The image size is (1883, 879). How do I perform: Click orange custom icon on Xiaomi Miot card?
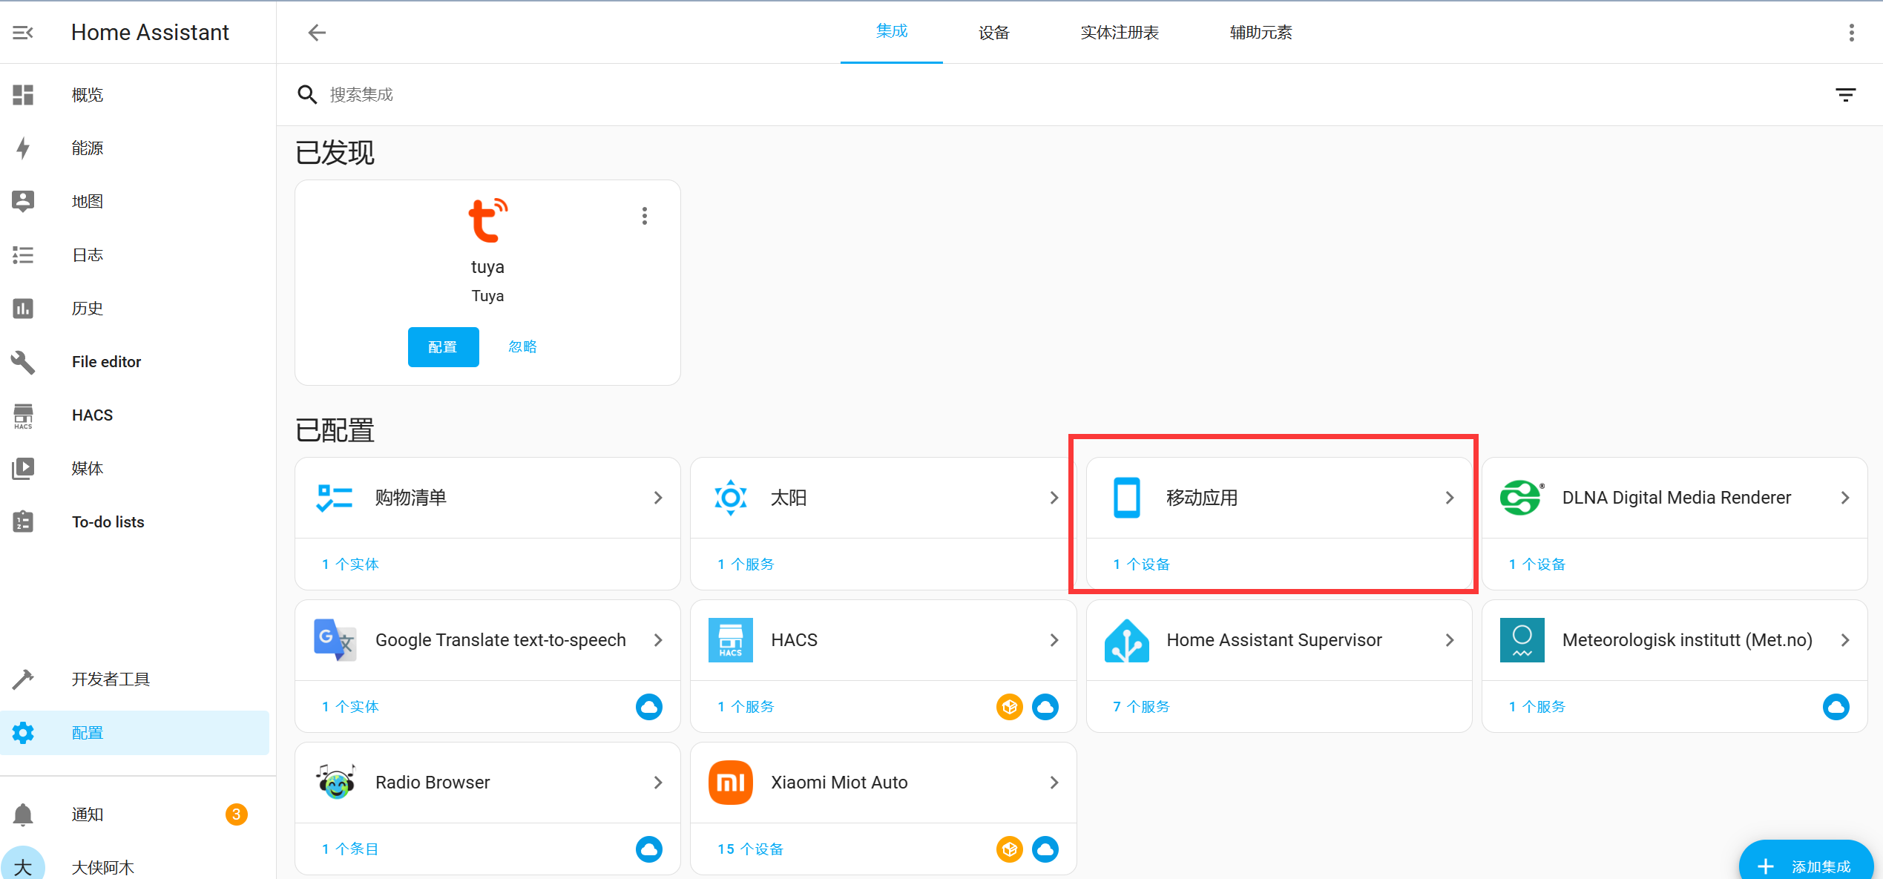[x=1010, y=849]
